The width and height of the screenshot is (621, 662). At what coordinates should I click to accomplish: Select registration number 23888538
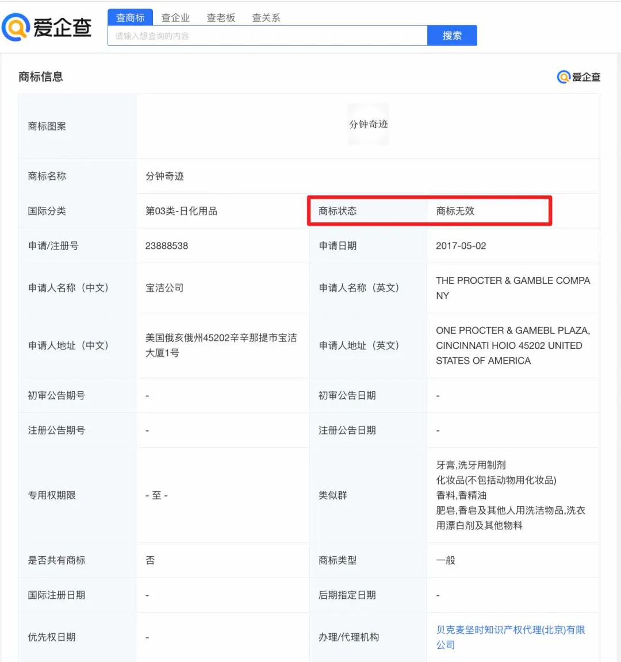[x=166, y=246]
